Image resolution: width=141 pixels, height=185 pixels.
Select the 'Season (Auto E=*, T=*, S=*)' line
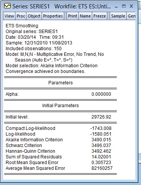point(43,60)
